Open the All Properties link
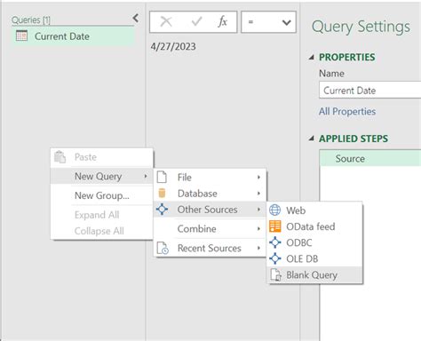Screen dimensions: 421x341 tap(347, 112)
